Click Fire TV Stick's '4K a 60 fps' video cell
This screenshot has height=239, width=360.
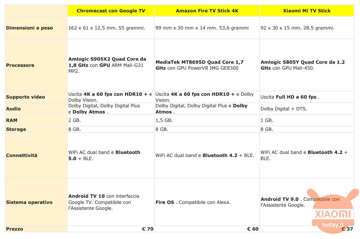coord(207,97)
